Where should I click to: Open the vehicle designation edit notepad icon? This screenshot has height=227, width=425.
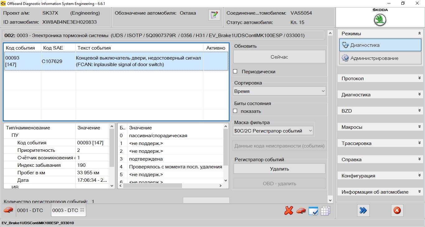click(214, 15)
